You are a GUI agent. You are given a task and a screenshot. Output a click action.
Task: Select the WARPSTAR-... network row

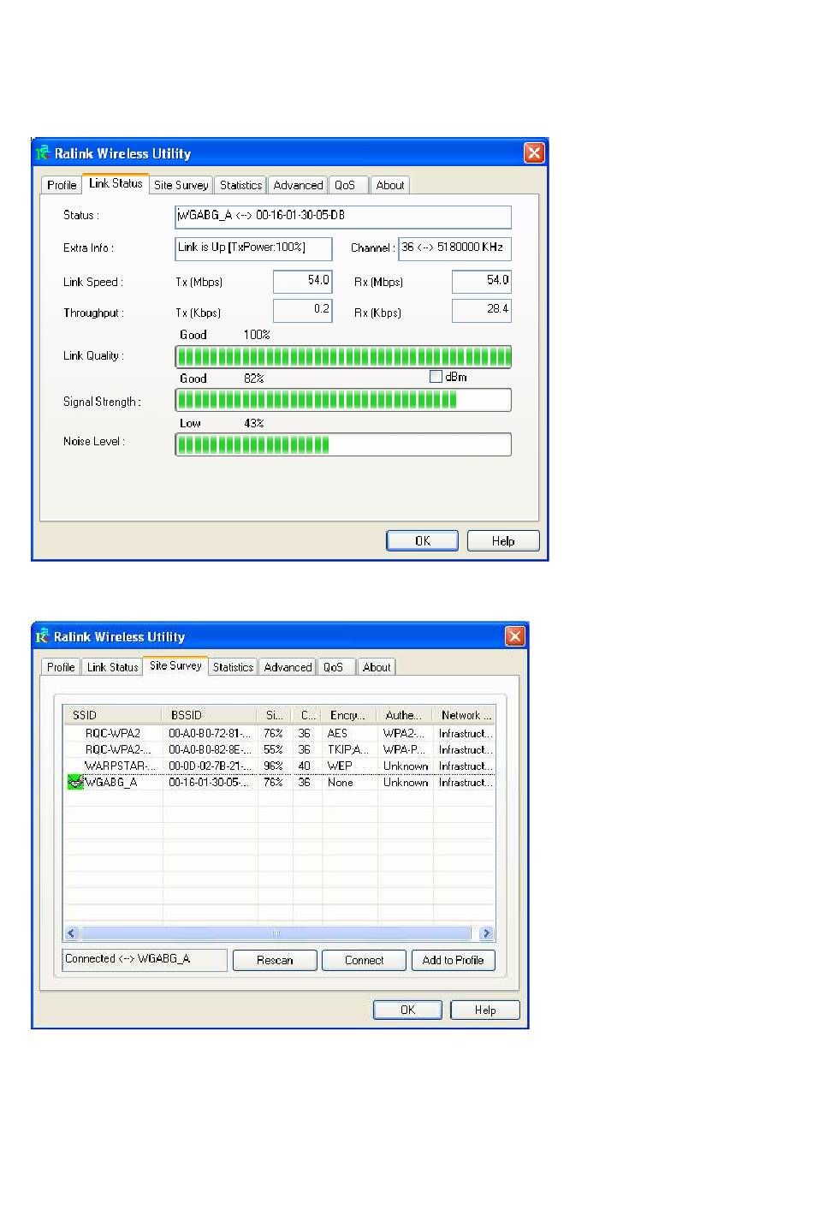pos(280,766)
